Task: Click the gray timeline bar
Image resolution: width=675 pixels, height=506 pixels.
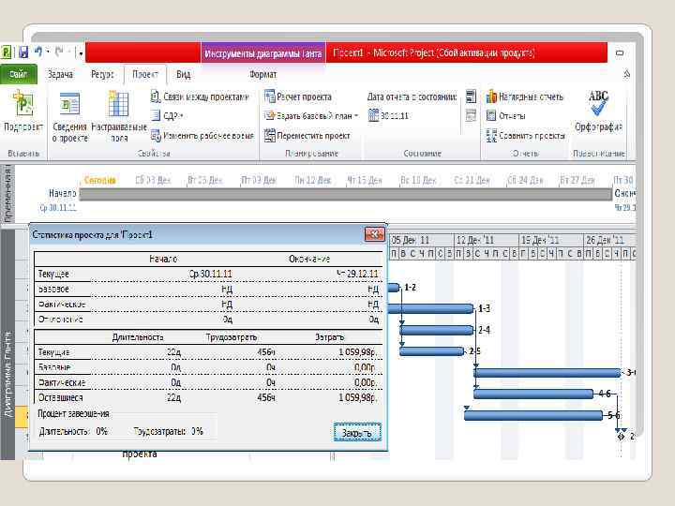Action: pyautogui.click(x=345, y=194)
